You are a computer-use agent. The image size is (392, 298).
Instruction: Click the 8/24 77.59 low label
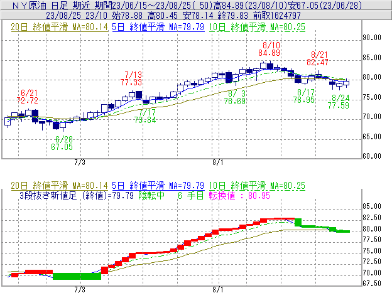339,102
